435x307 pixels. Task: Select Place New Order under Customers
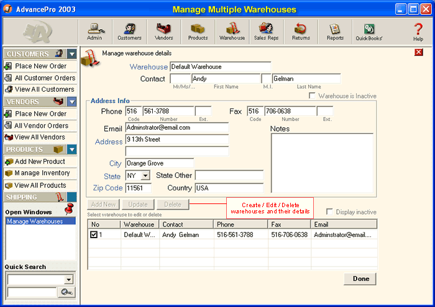pyautogui.click(x=40, y=66)
